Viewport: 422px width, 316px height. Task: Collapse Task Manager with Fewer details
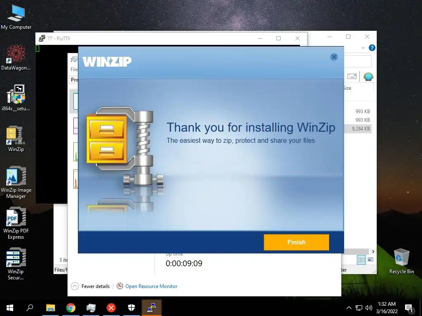click(x=91, y=286)
